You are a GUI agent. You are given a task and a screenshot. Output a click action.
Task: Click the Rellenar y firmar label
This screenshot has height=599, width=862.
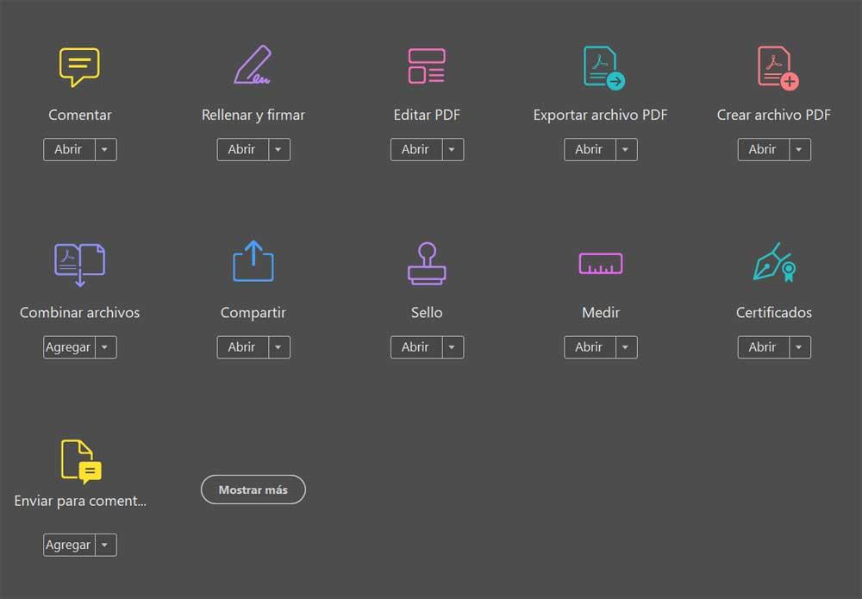click(253, 115)
